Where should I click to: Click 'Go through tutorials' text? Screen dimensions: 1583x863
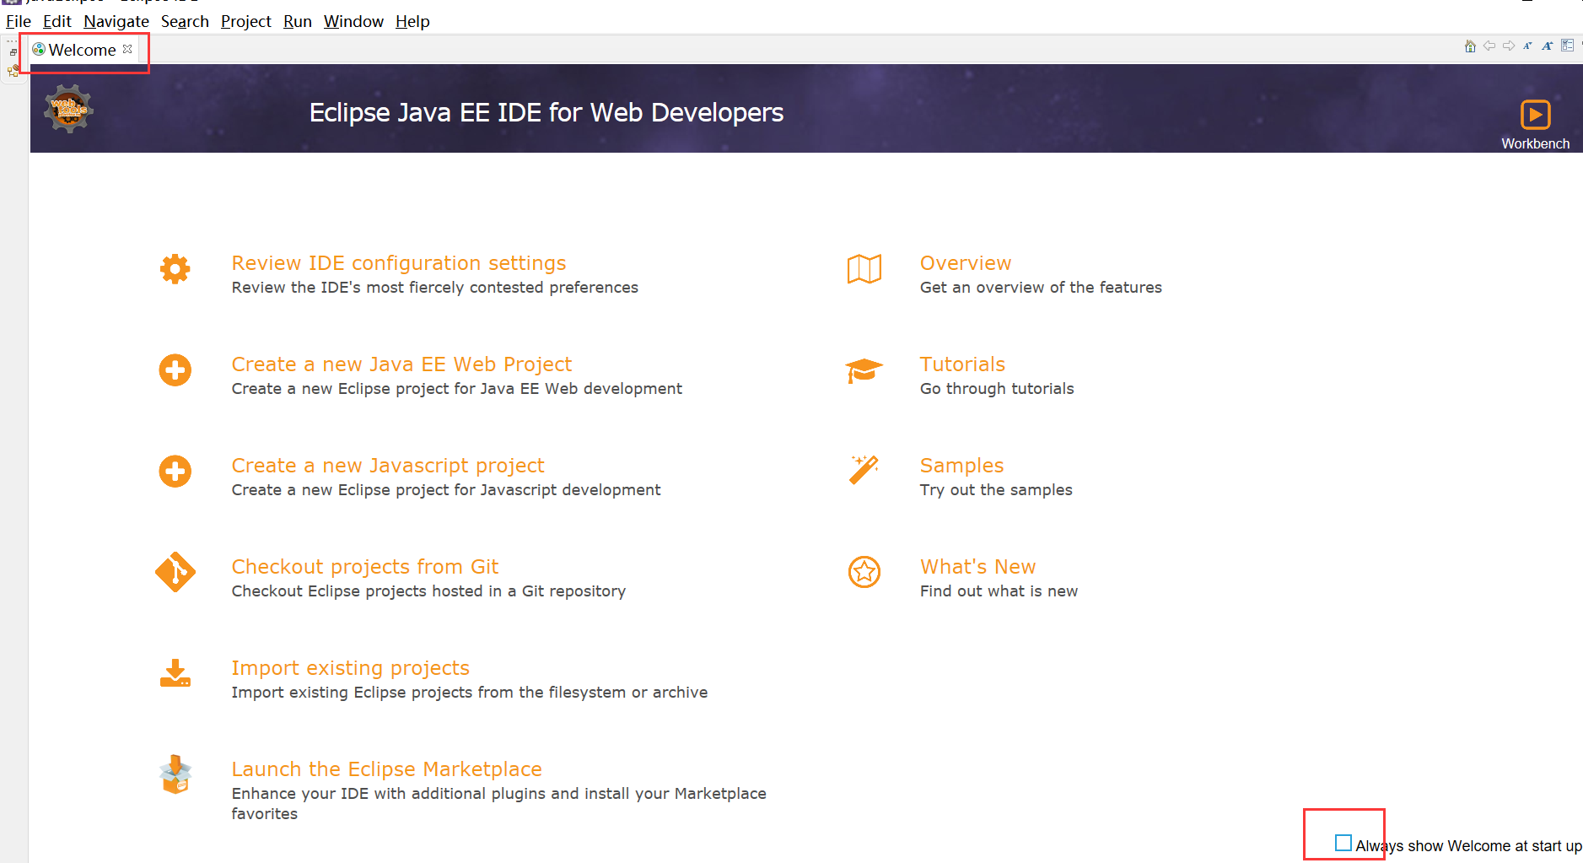[997, 389]
